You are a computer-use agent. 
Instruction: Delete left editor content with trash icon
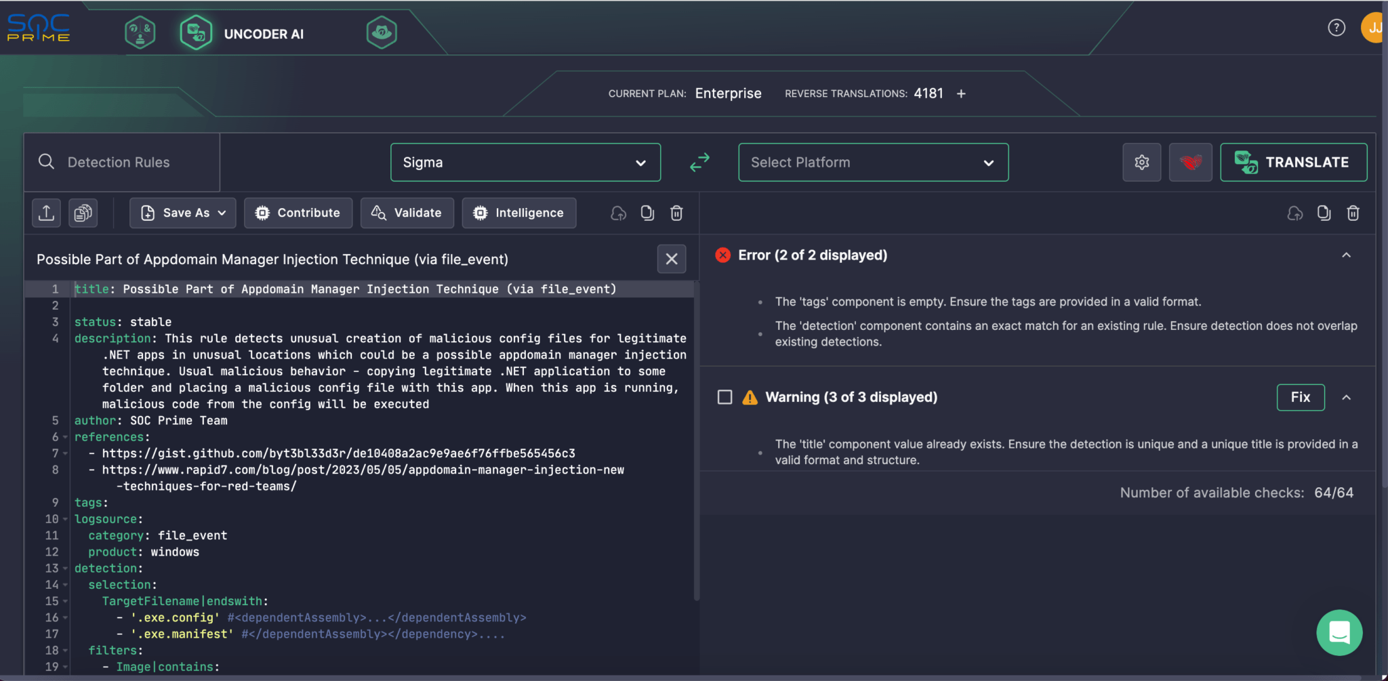[676, 213]
